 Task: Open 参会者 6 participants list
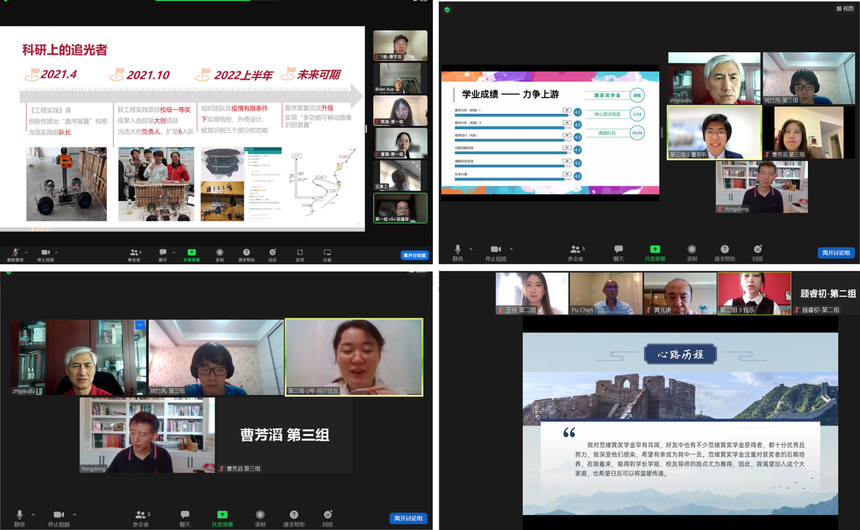(134, 255)
